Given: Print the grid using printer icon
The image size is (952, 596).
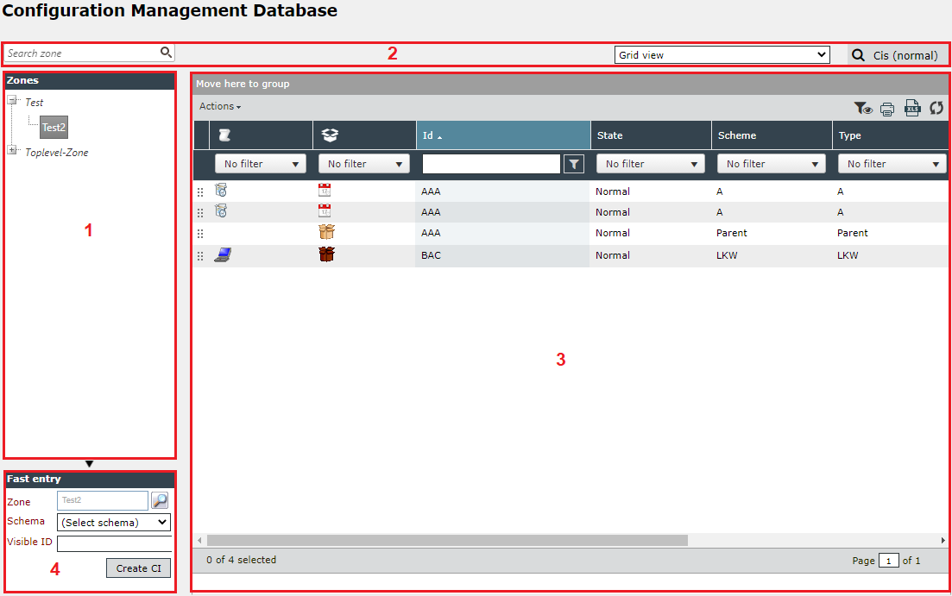Looking at the screenshot, I should click(x=887, y=110).
